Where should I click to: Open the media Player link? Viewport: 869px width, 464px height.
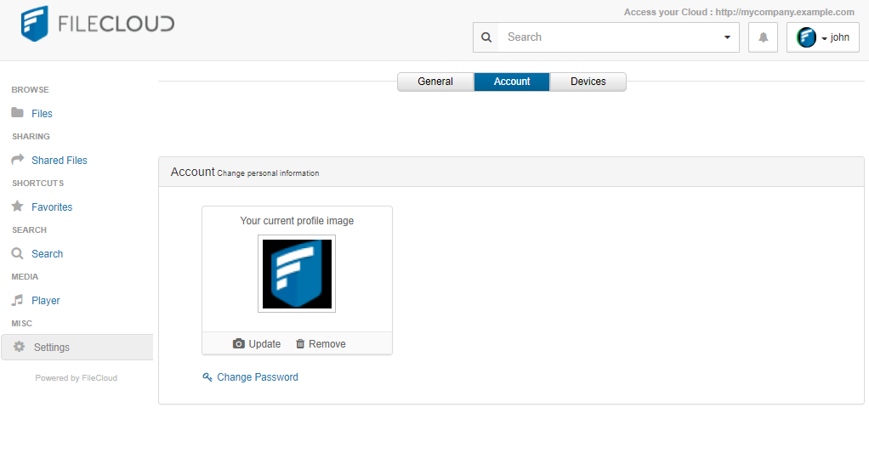45,301
